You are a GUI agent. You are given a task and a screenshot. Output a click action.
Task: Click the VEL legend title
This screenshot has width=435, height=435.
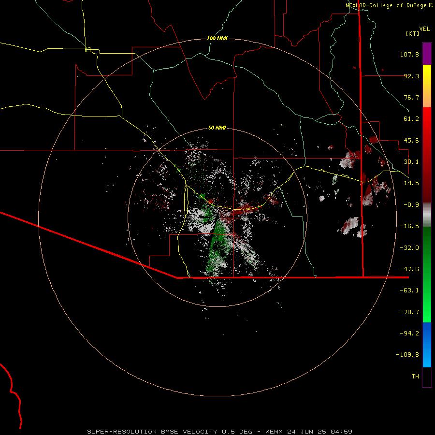point(424,29)
